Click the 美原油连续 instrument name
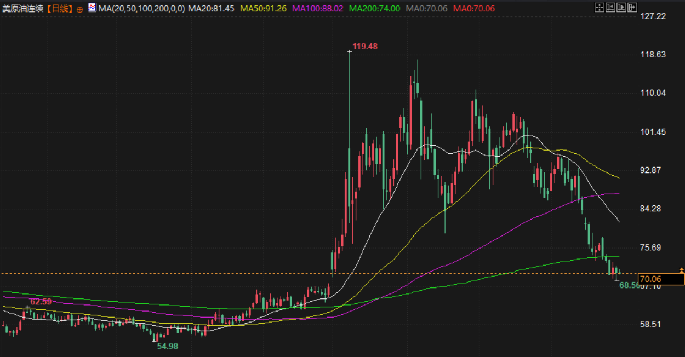 pyautogui.click(x=24, y=9)
